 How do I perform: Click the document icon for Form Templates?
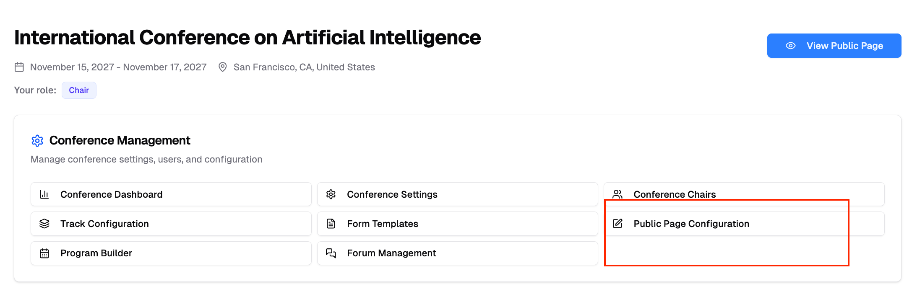click(331, 224)
